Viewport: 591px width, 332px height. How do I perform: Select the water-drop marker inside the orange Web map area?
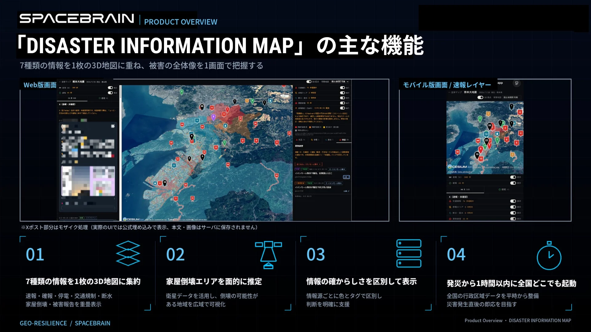click(225, 126)
